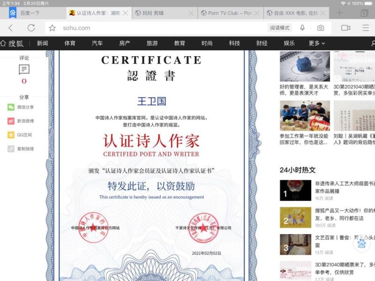
Task: Enable 阅读模式 reading mode
Action: 280,28
